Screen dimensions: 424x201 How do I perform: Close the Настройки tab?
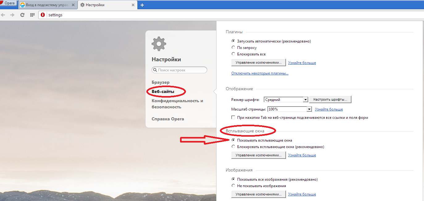(133, 5)
